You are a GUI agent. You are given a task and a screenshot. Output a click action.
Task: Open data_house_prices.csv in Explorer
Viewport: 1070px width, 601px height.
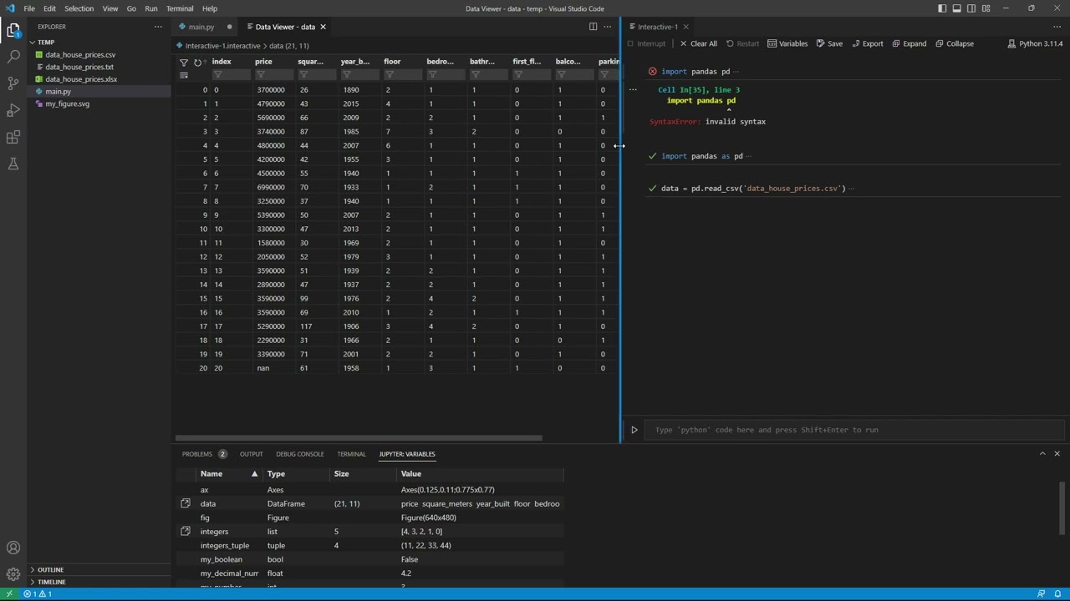(x=80, y=54)
